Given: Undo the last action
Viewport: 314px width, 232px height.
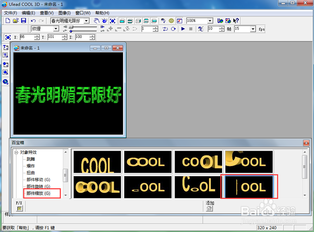Looking at the screenshot, I should pos(33,21).
